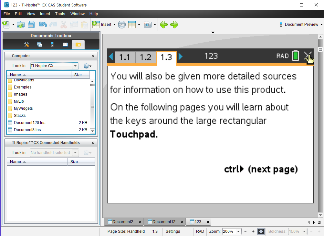Click the file list scrollbar down arrow
The width and height of the screenshot is (324, 236).
(92, 131)
